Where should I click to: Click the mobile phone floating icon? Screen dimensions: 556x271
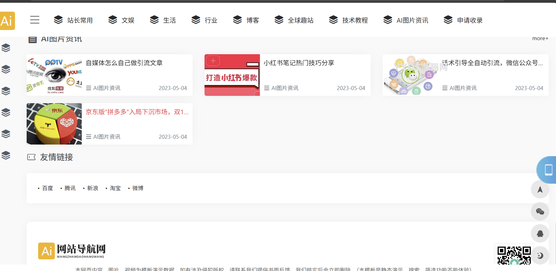click(548, 170)
